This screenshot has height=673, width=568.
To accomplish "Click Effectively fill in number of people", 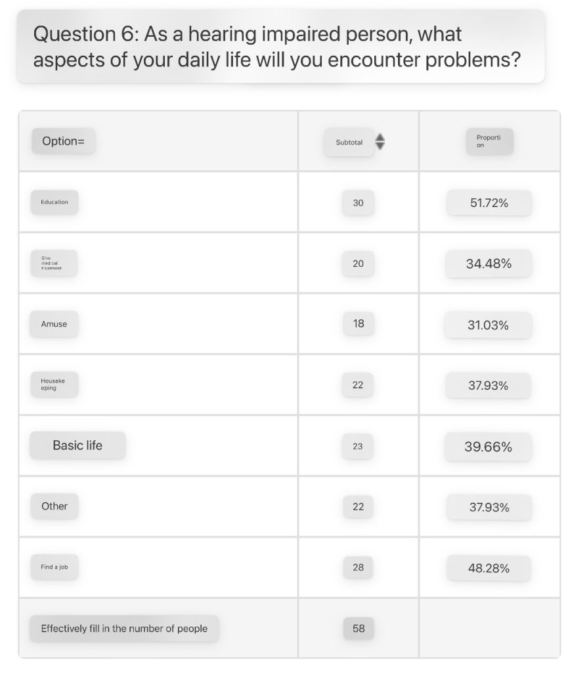I will coord(124,629).
